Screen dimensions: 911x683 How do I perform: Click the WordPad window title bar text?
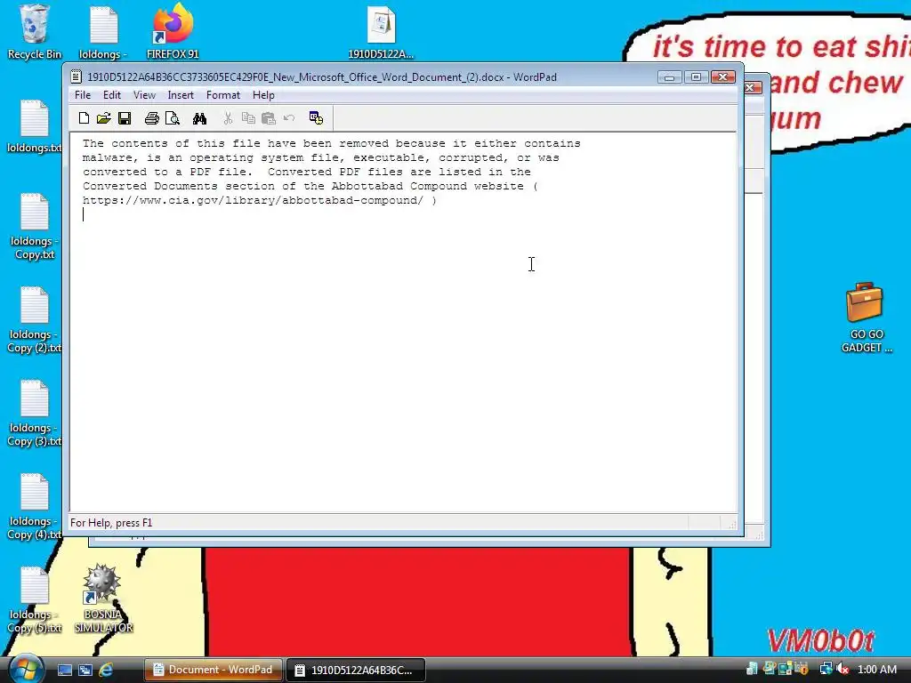click(322, 76)
